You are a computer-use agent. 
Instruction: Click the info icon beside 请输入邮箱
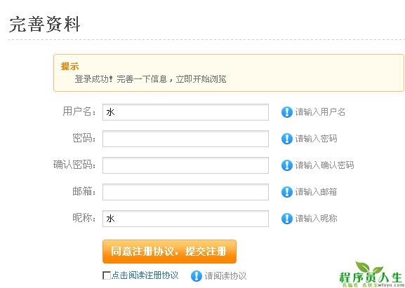point(286,192)
